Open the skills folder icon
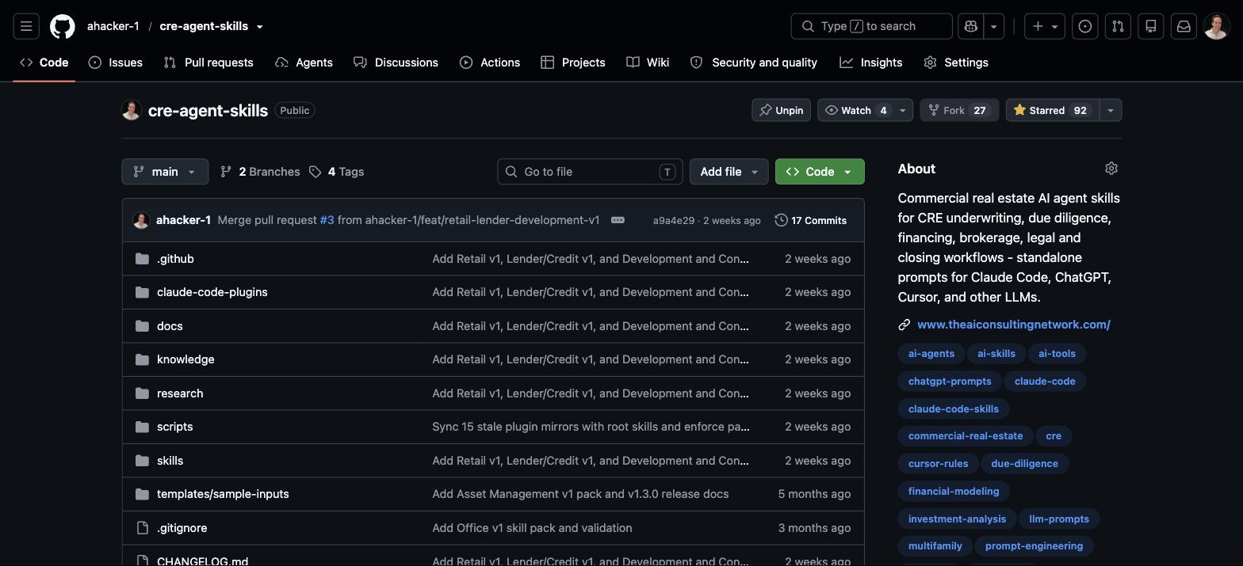1243x566 pixels. point(142,461)
